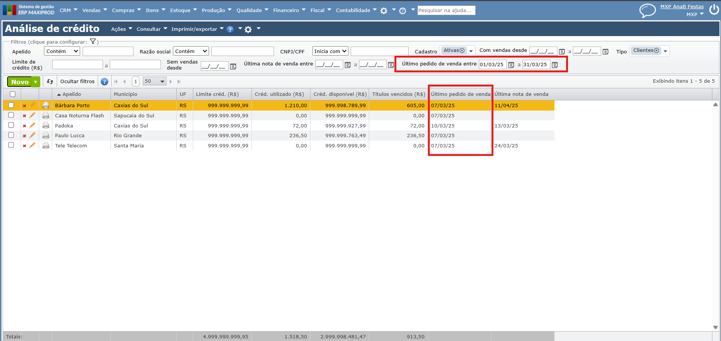721x341 pixels.
Task: Open calendar for Com vendas desde end date
Action: (606, 52)
